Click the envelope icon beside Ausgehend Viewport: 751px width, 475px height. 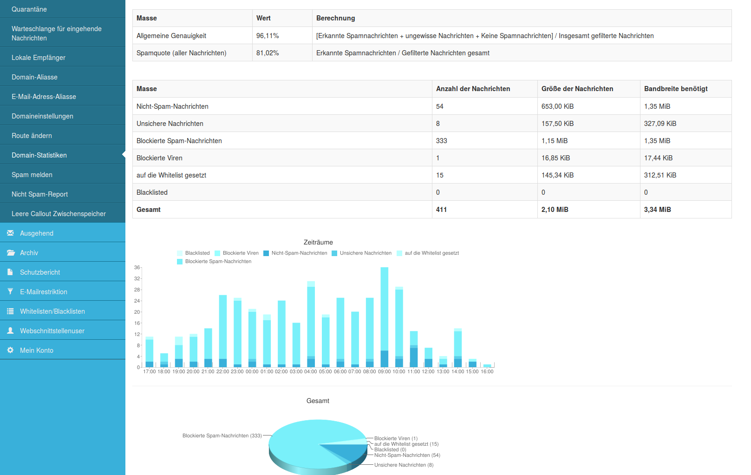(10, 233)
